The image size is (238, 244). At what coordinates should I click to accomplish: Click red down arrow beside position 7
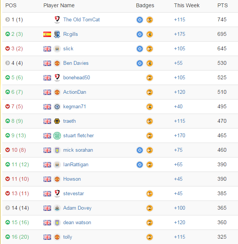click(8, 106)
